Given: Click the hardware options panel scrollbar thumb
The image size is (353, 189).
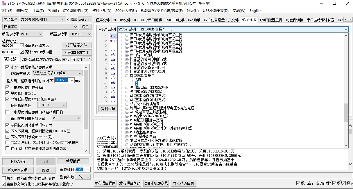Looking at the screenshot, I should pos(86,99).
